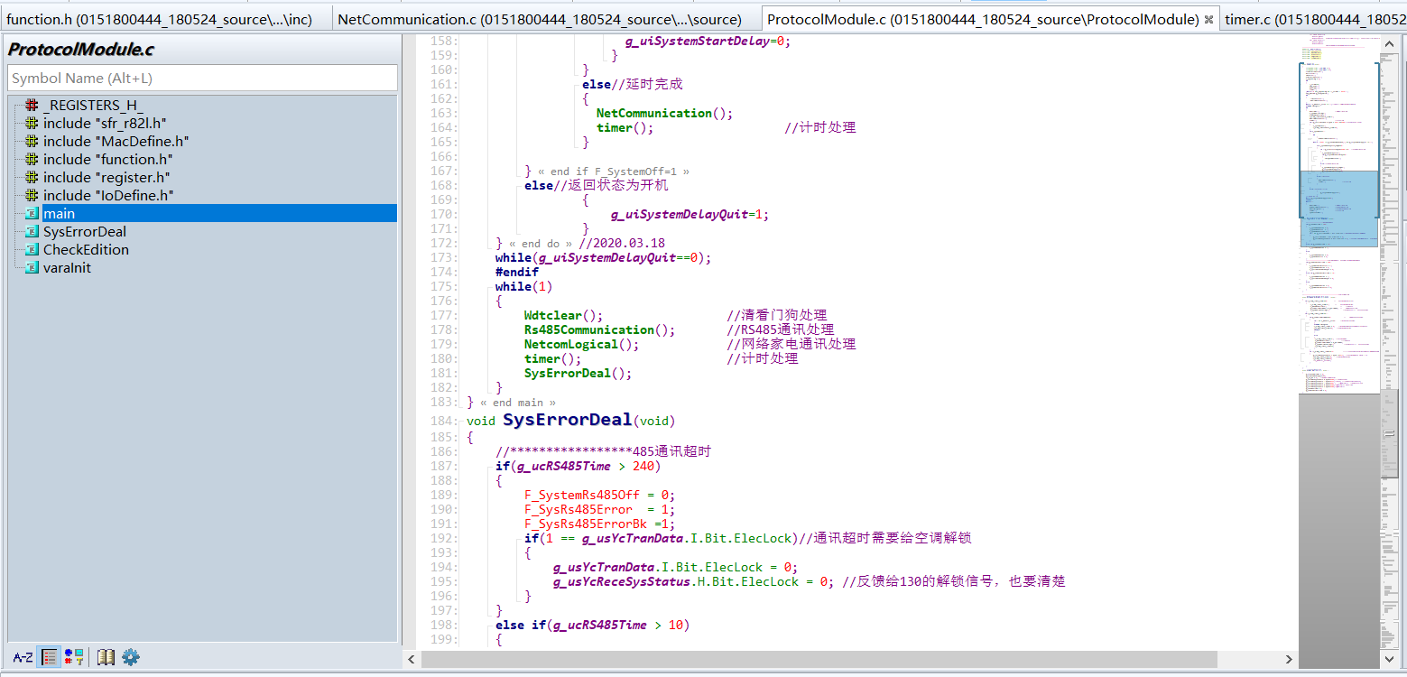Click the icon beside include "sfr_r82l.h"

point(32,123)
